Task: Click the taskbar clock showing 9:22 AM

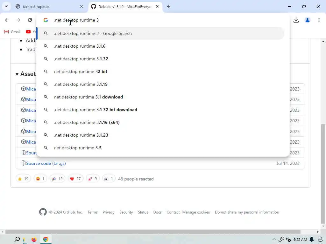Action: [300, 240]
